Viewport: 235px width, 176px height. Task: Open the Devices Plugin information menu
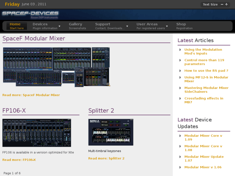click(45, 26)
